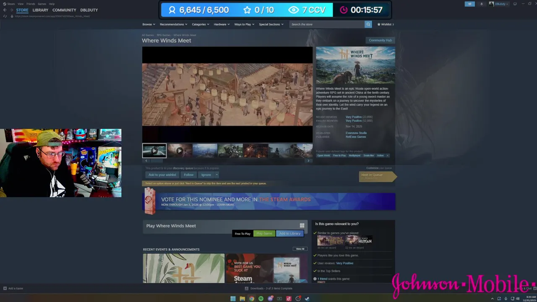Click the Steam notifications bell
The image size is (537, 302).
coord(481,4)
